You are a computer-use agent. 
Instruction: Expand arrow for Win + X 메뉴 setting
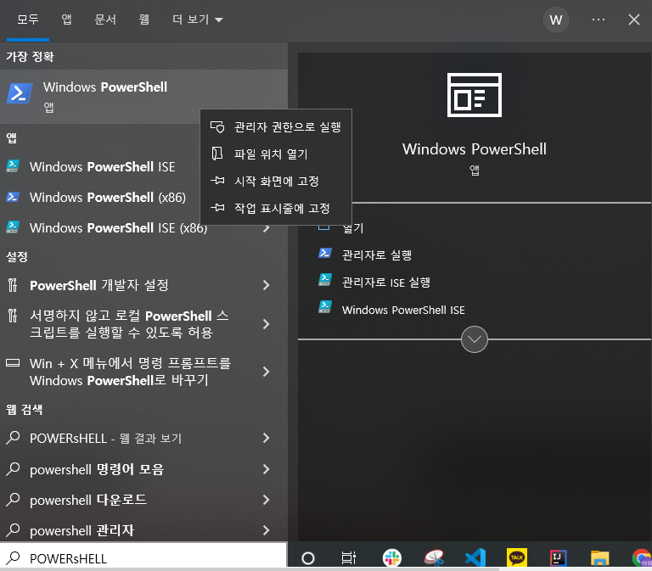coord(266,372)
